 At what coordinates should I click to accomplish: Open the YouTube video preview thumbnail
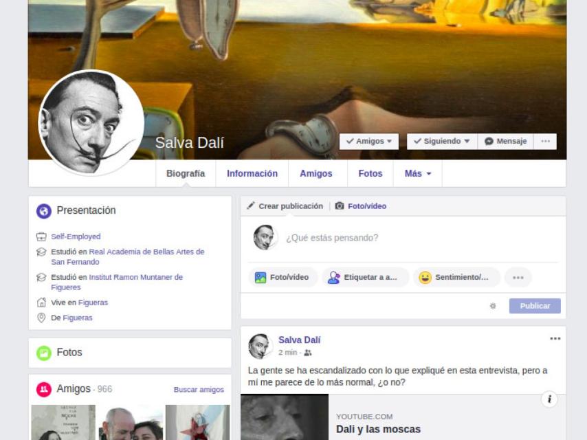pyautogui.click(x=285, y=417)
